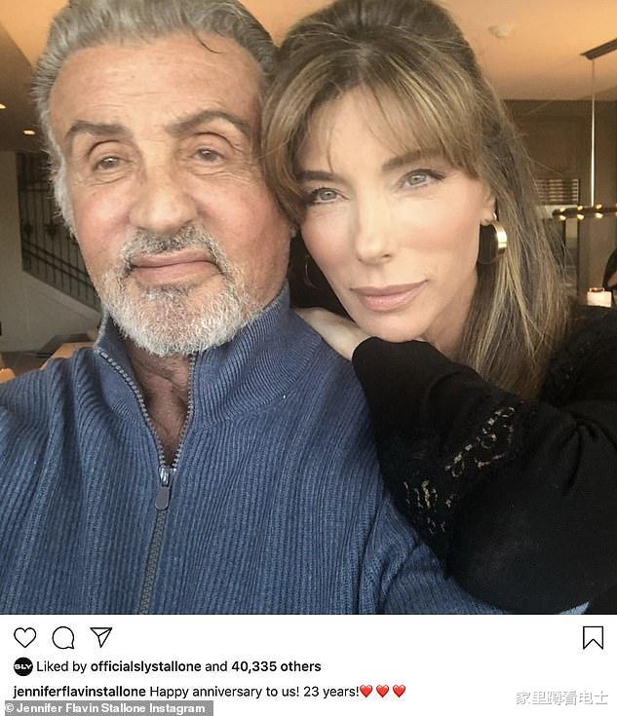Viewport: 617px width, 716px height.
Task: Click the last red heart emoji
Action: click(x=399, y=692)
